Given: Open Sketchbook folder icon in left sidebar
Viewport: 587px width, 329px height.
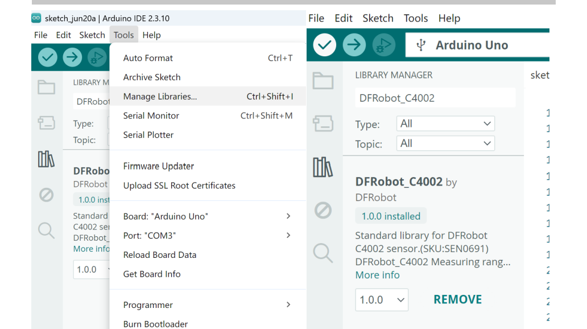Looking at the screenshot, I should (x=47, y=87).
